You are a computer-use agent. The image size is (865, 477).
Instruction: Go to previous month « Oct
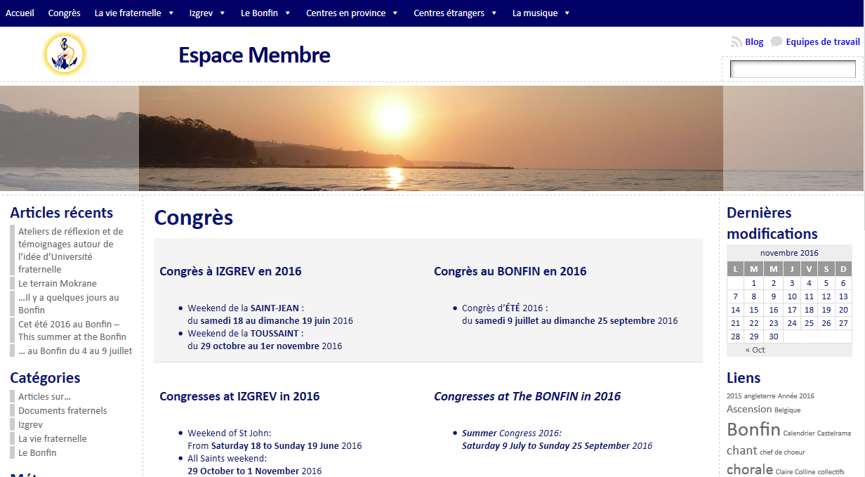point(755,350)
